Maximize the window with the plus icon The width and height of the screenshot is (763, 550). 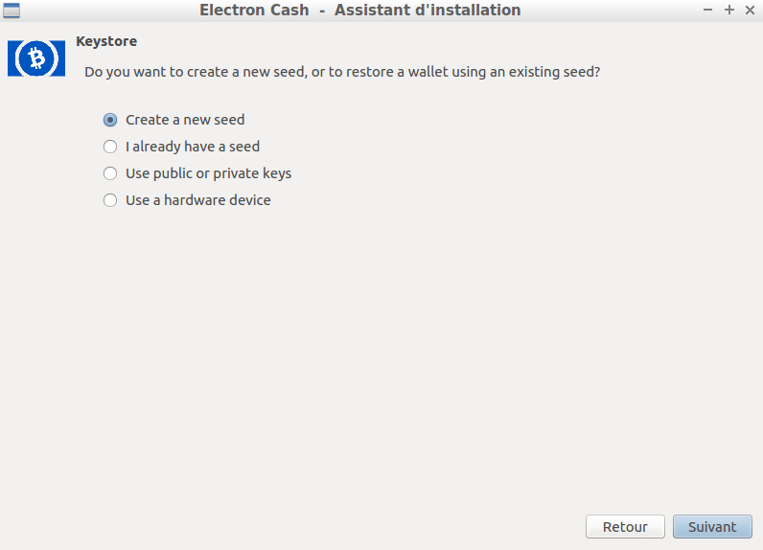coord(728,10)
